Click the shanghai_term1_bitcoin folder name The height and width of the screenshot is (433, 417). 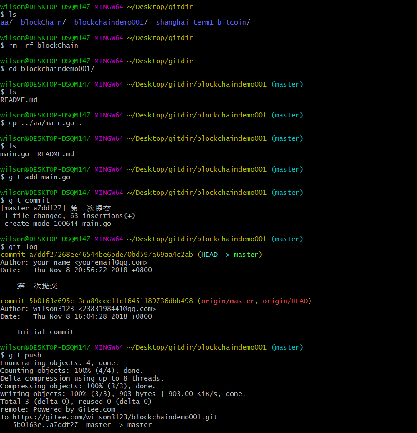(x=202, y=22)
